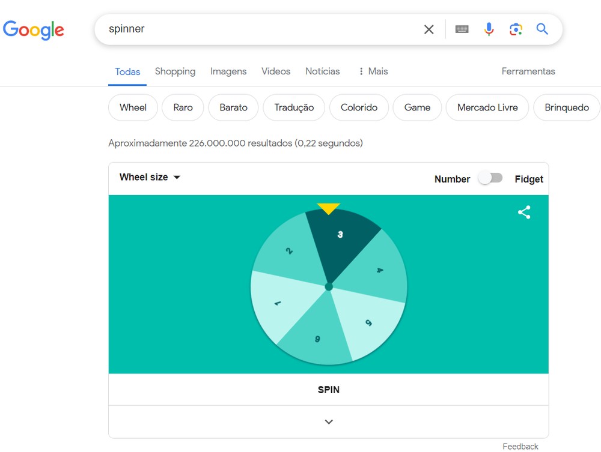Open the on-screen keyboard icon

462,29
